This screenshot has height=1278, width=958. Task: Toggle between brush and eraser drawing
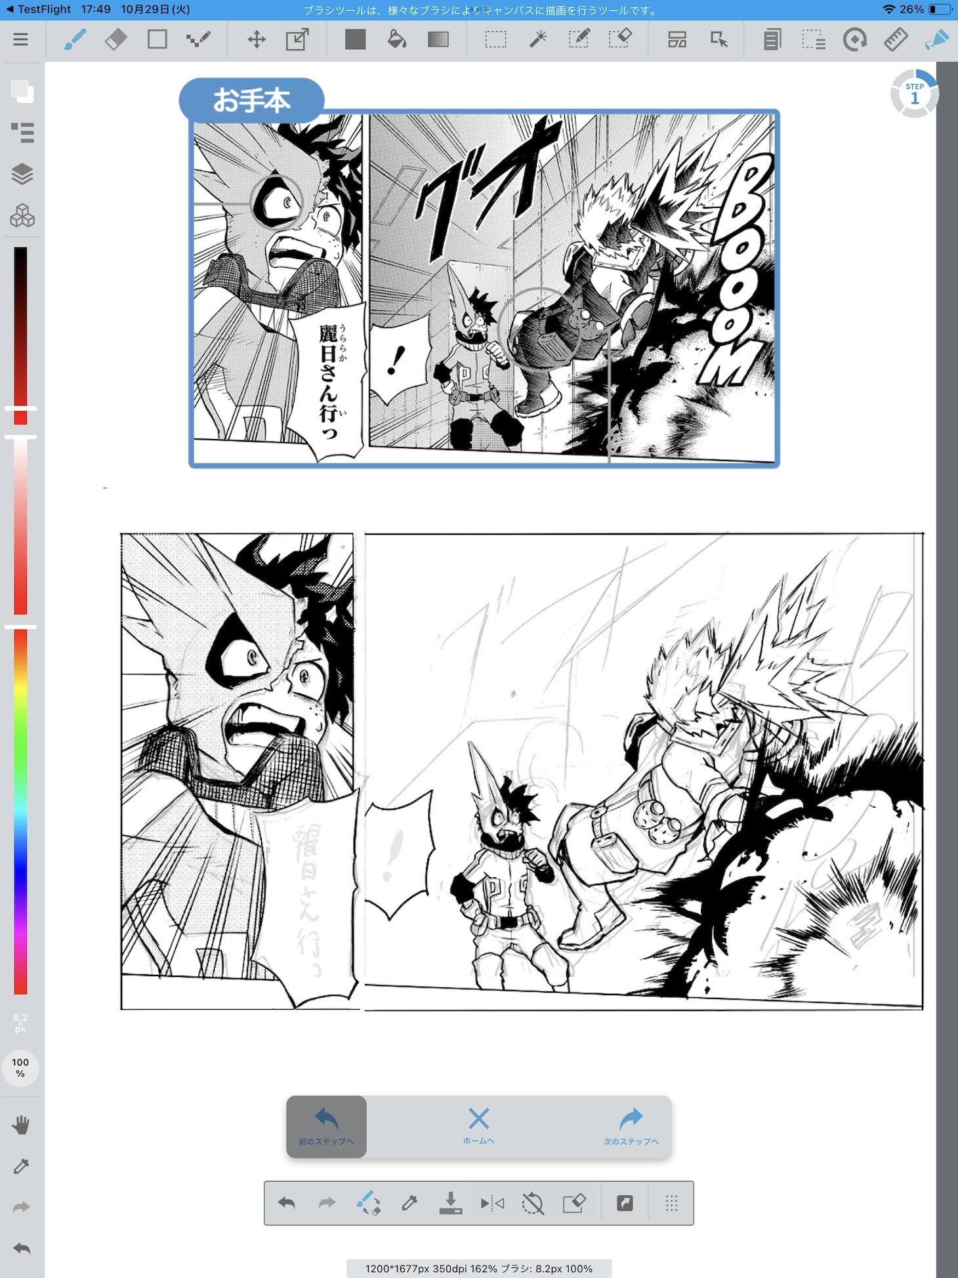(368, 1203)
